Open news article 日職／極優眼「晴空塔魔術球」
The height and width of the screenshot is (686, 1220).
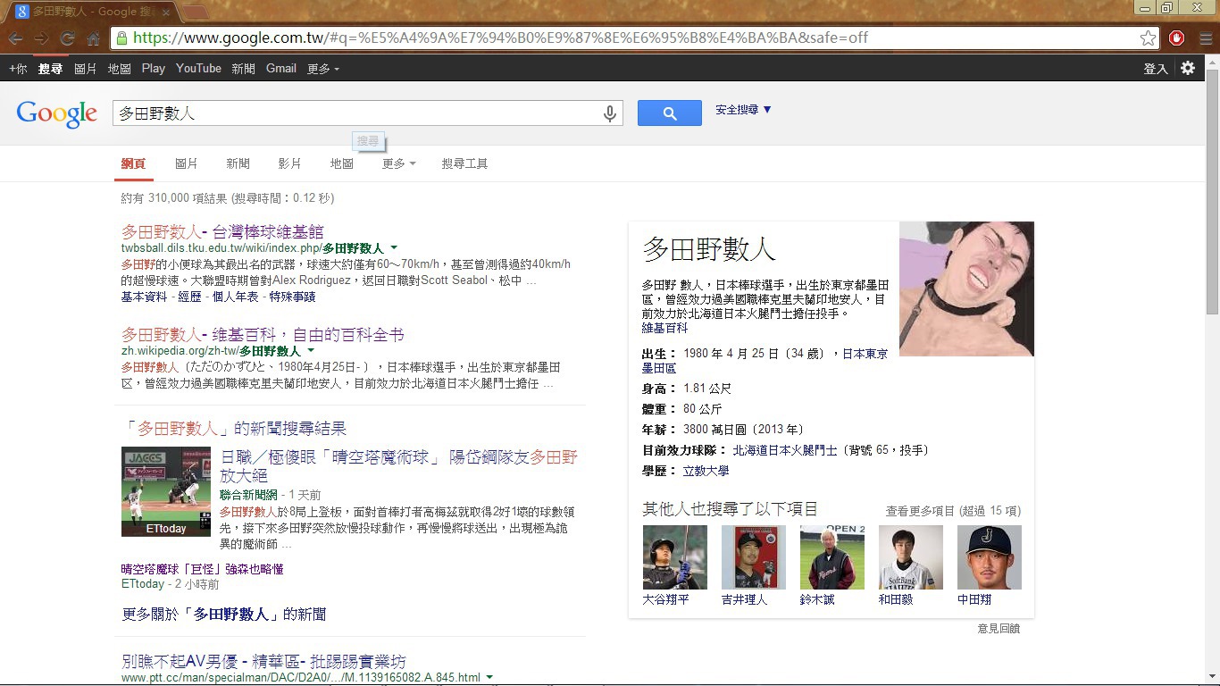pos(399,465)
